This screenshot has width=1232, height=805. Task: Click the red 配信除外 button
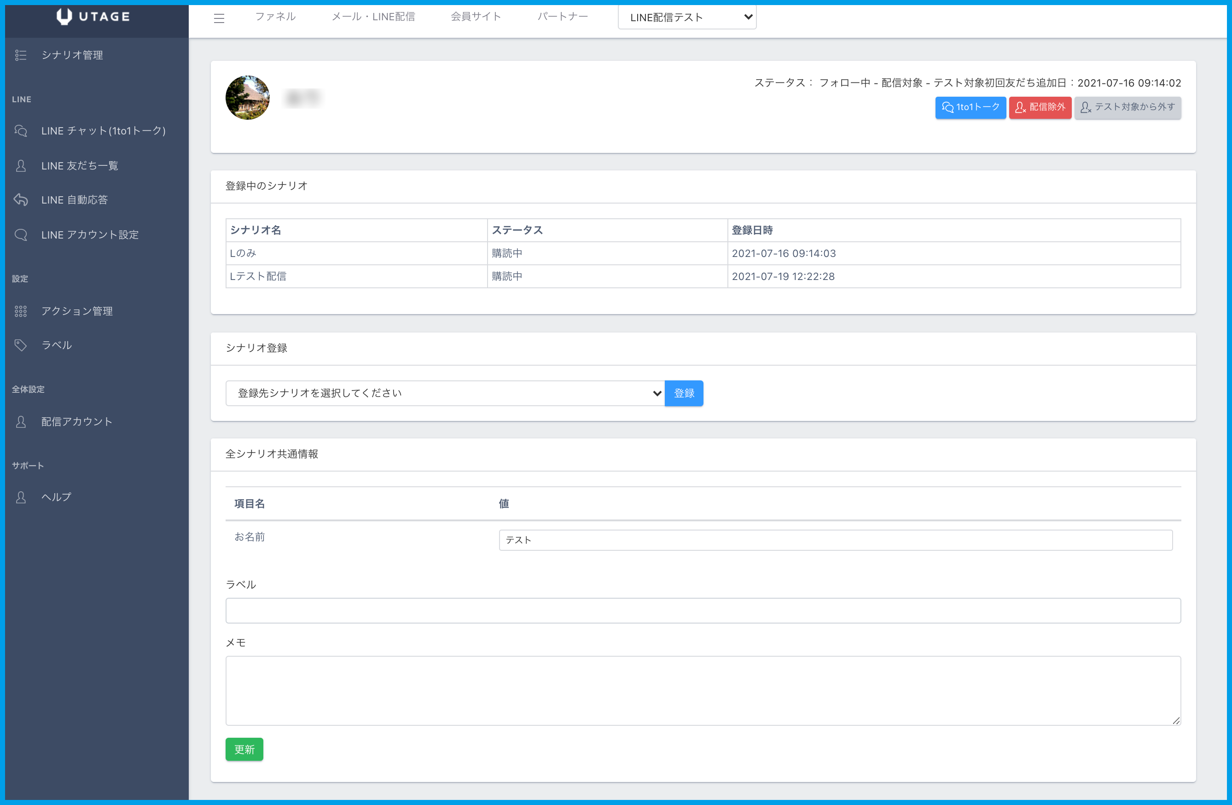[1040, 107]
